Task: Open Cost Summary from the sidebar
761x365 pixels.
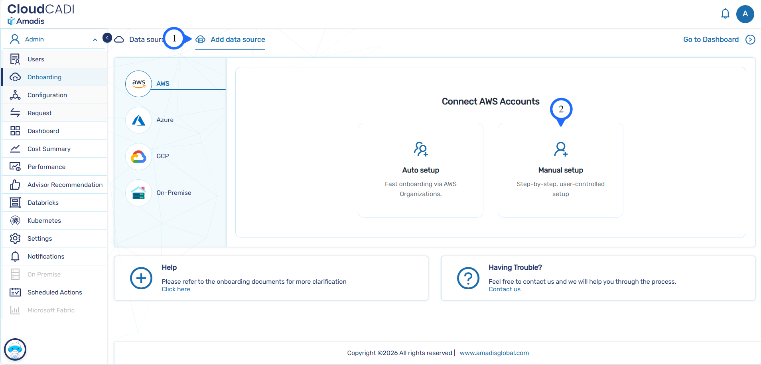Action: point(49,149)
